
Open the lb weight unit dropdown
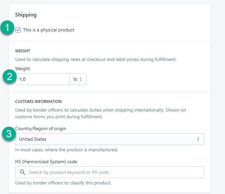[78, 79]
